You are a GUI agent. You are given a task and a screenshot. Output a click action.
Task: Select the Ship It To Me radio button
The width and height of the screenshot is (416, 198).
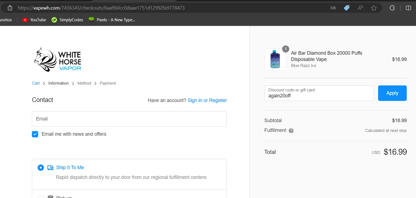coord(41,168)
